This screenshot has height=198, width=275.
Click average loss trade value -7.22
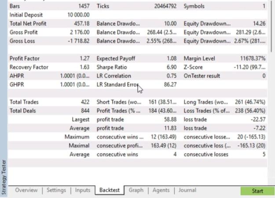pyautogui.click(x=259, y=128)
